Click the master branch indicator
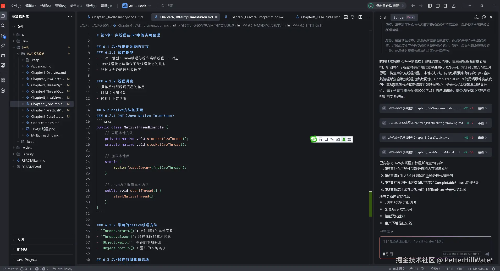 tap(11, 269)
